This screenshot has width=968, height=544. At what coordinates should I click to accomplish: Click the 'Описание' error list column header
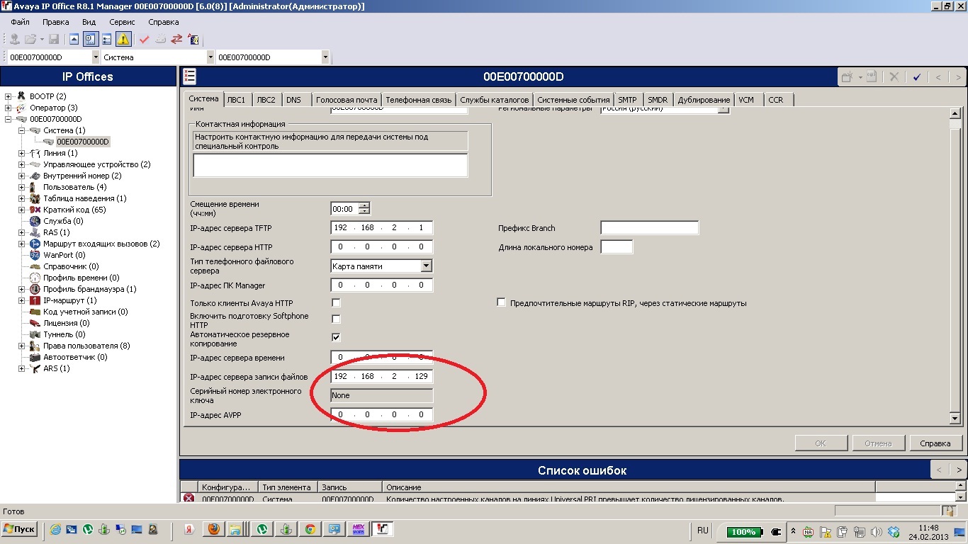(629, 487)
